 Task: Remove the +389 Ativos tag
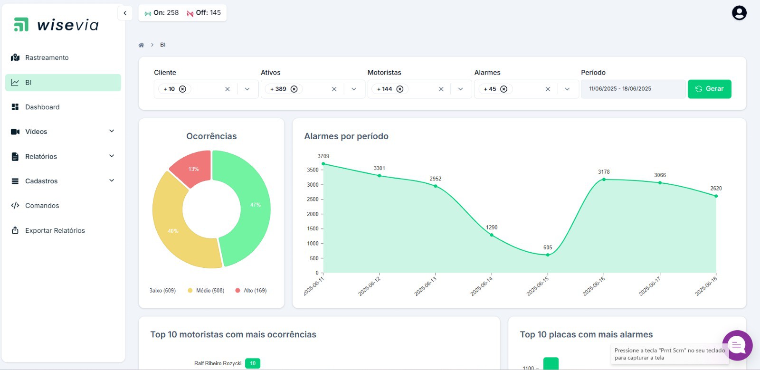(294, 89)
